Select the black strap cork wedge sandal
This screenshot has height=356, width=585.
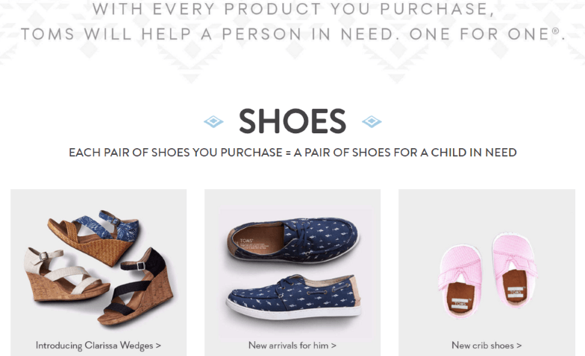[x=136, y=287]
